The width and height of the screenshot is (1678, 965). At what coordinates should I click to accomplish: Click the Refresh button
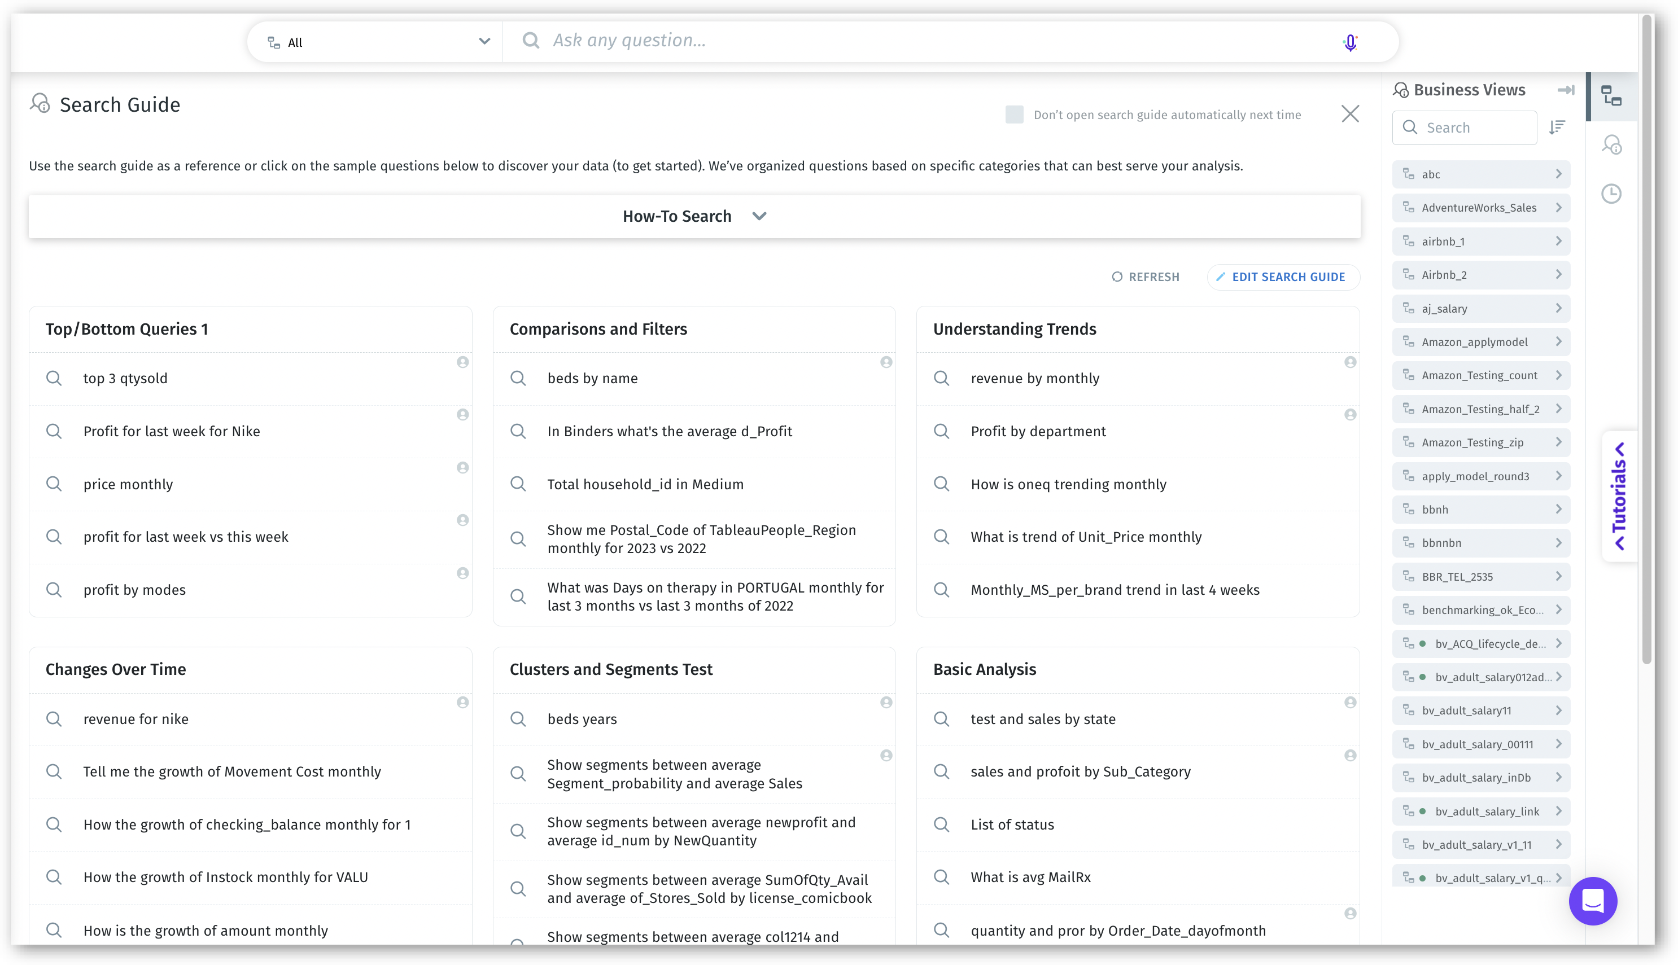[1146, 277]
